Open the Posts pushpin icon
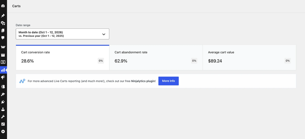Screen dimensions: 305x139 [3, 16]
